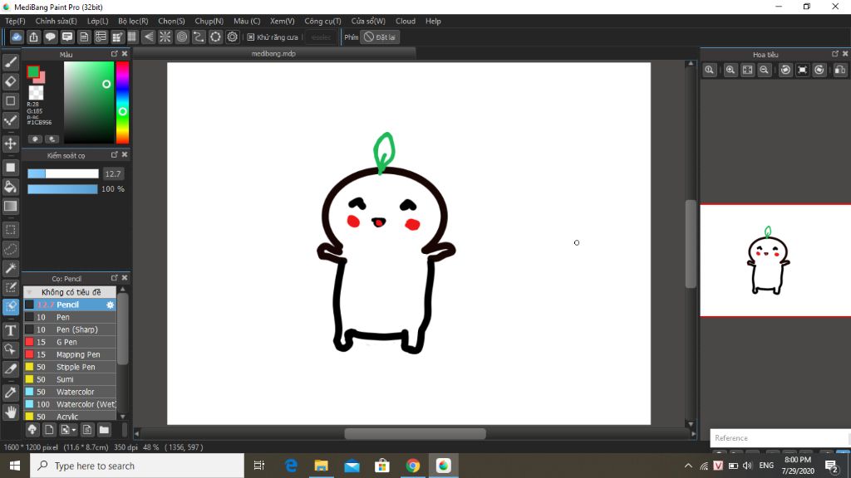Zoom out on the navigator
Screen dimensions: 851x478
click(x=765, y=70)
